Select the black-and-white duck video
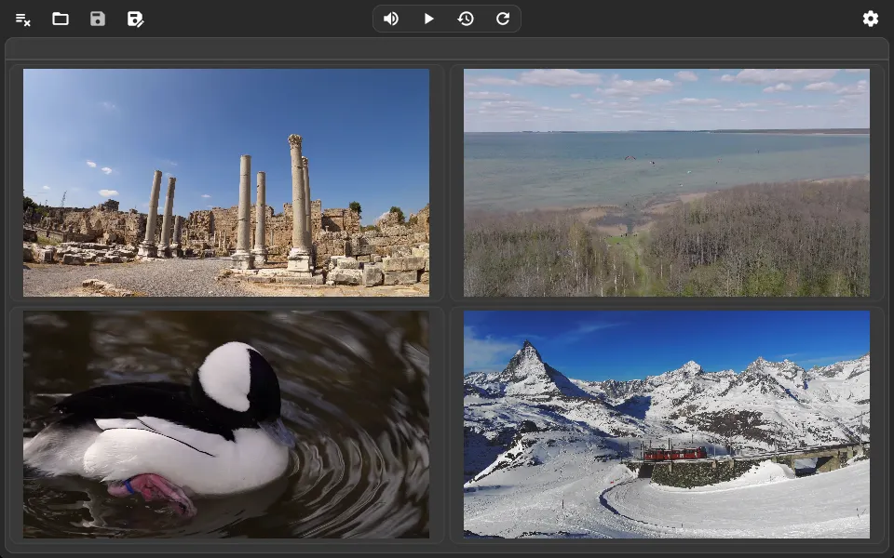 [226, 424]
